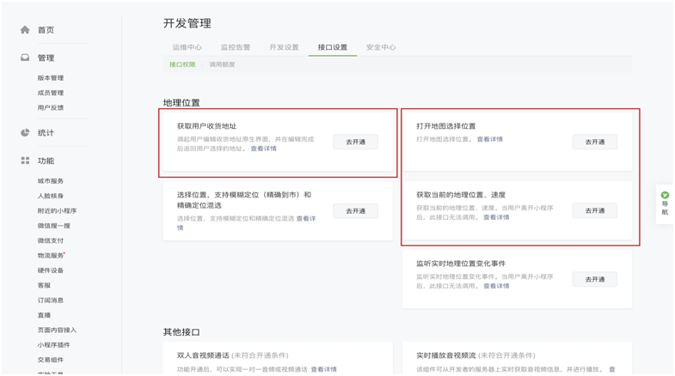The image size is (675, 376).
Task: Click 去开通 for 获取当前的地理位置、速度
Action: [594, 210]
